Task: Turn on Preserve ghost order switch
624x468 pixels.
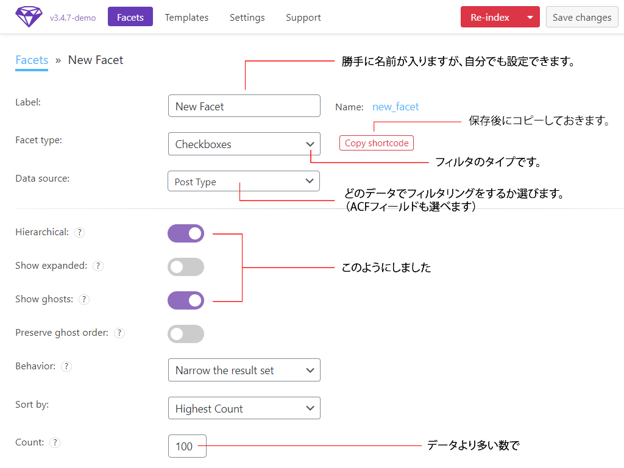Action: click(186, 334)
